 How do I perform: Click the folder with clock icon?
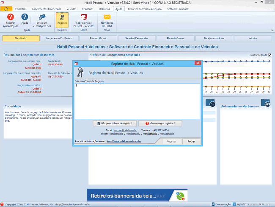pyautogui.click(x=210, y=103)
